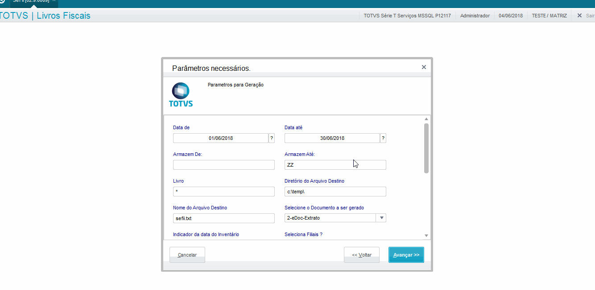
Task: Open date picker for Data até
Action: point(383,138)
